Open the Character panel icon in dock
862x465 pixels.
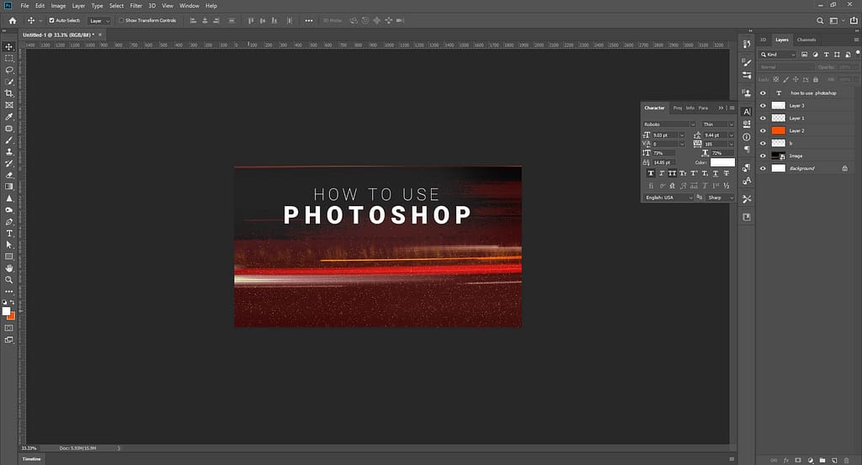pos(747,112)
